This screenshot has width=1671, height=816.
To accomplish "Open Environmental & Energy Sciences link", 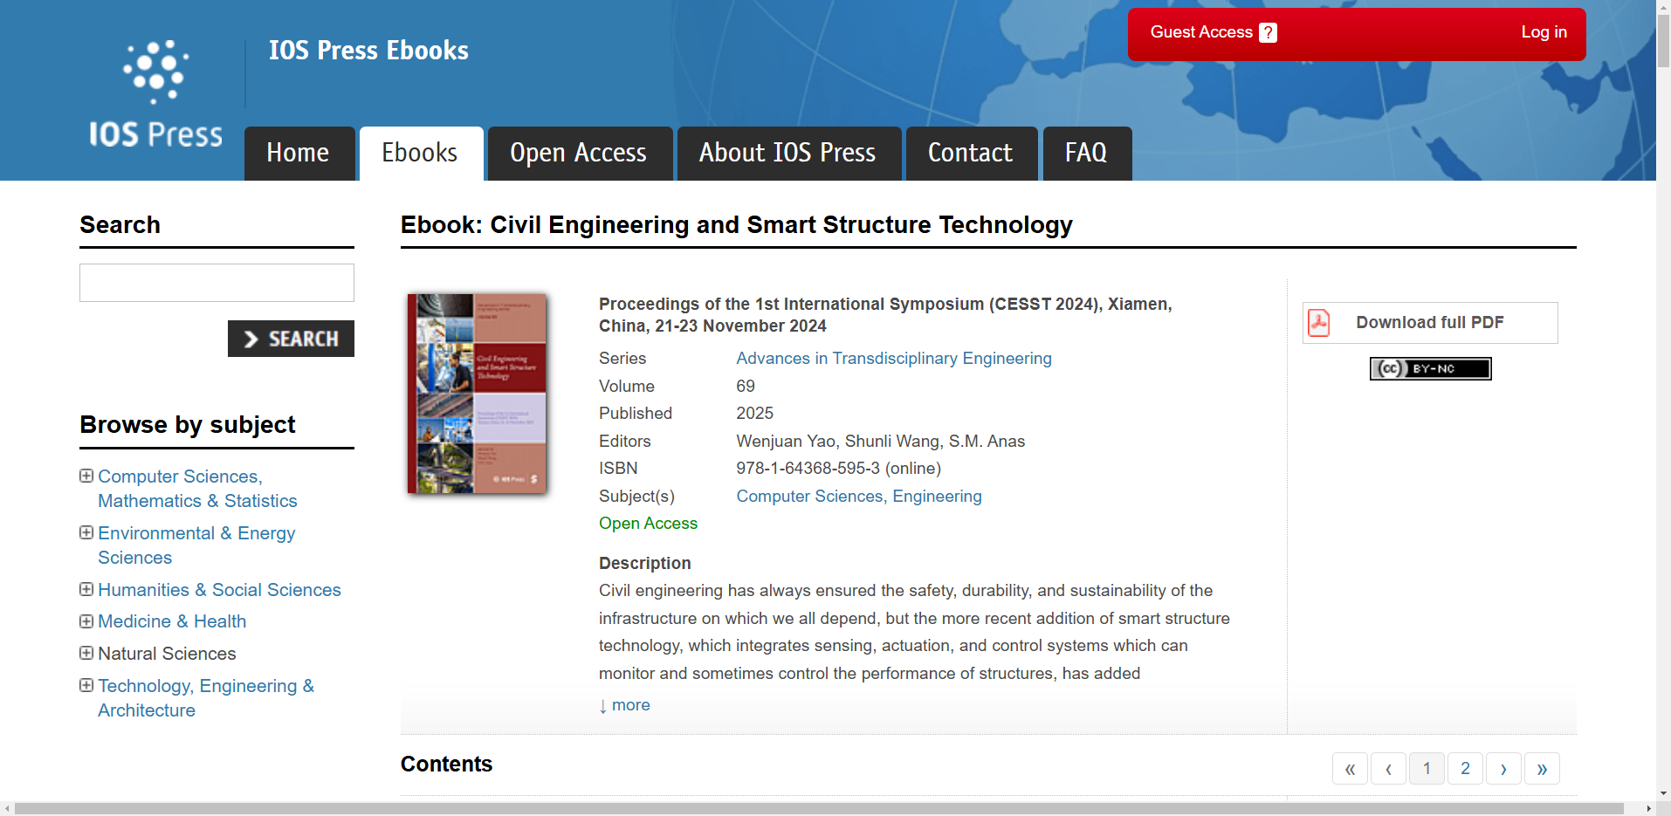I will click(196, 545).
